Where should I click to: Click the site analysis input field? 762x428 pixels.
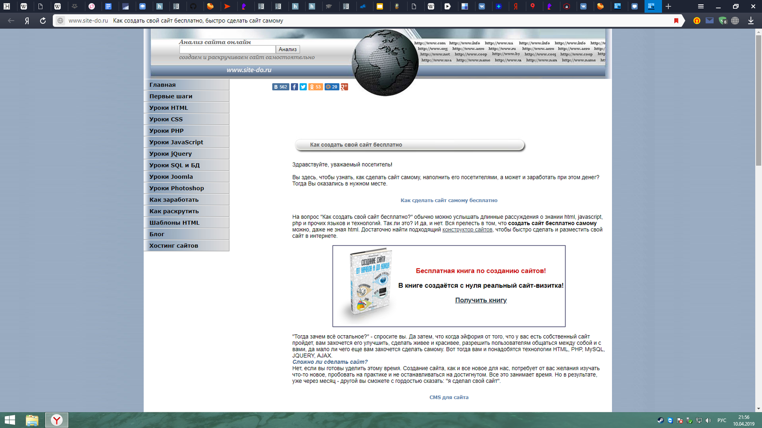pos(227,49)
